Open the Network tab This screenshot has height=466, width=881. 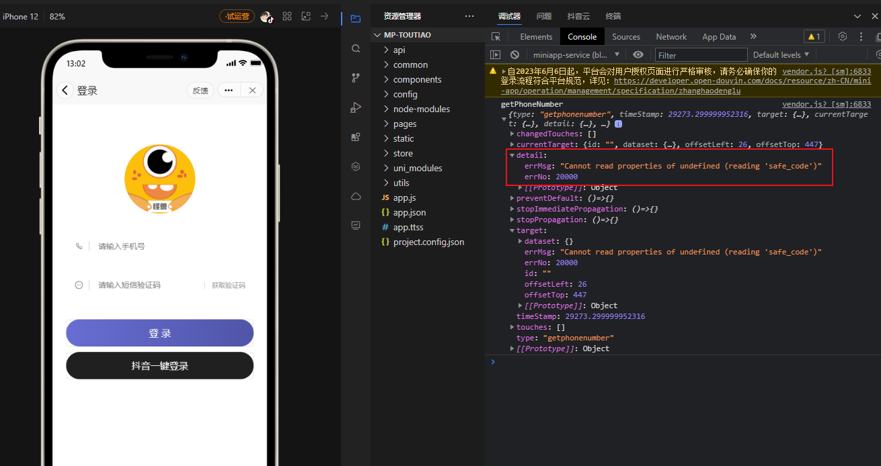pos(671,37)
